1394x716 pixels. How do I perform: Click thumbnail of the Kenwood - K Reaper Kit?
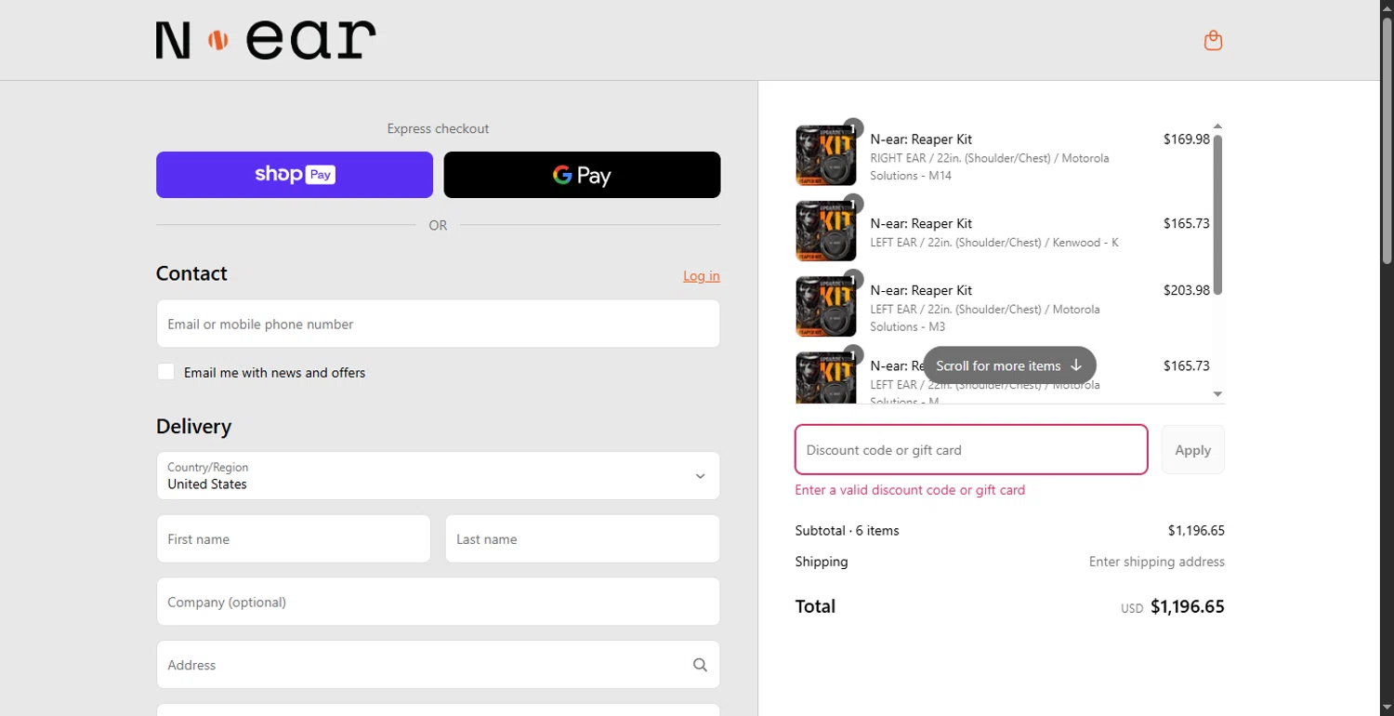click(x=826, y=231)
